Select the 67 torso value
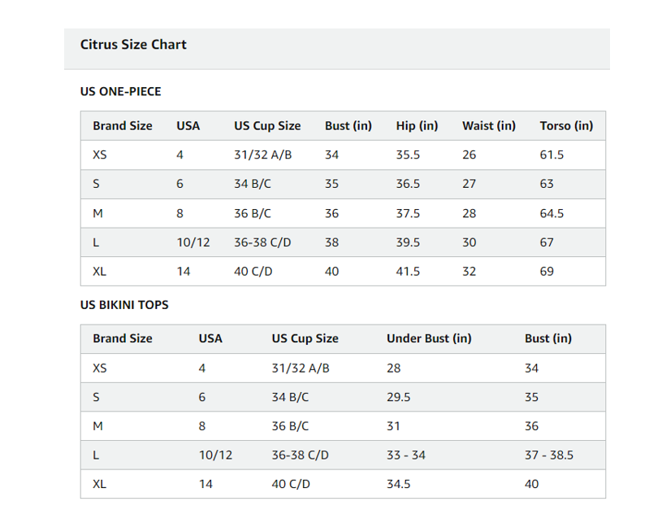662x523 pixels. 547,242
